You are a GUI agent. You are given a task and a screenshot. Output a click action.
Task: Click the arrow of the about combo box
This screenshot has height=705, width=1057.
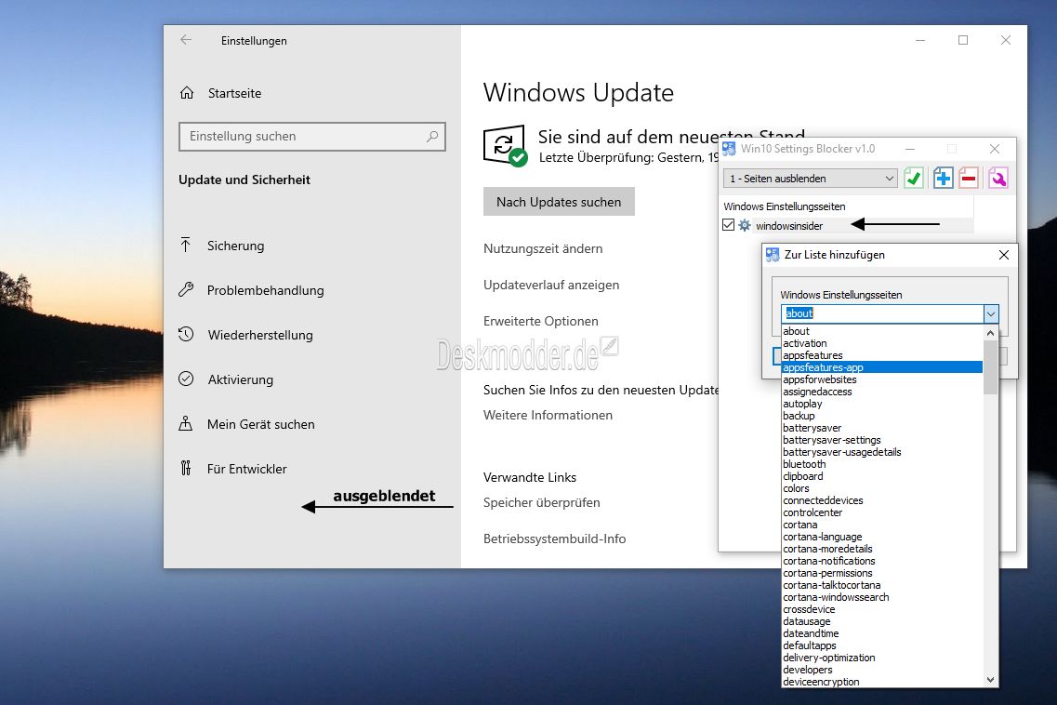click(x=991, y=313)
